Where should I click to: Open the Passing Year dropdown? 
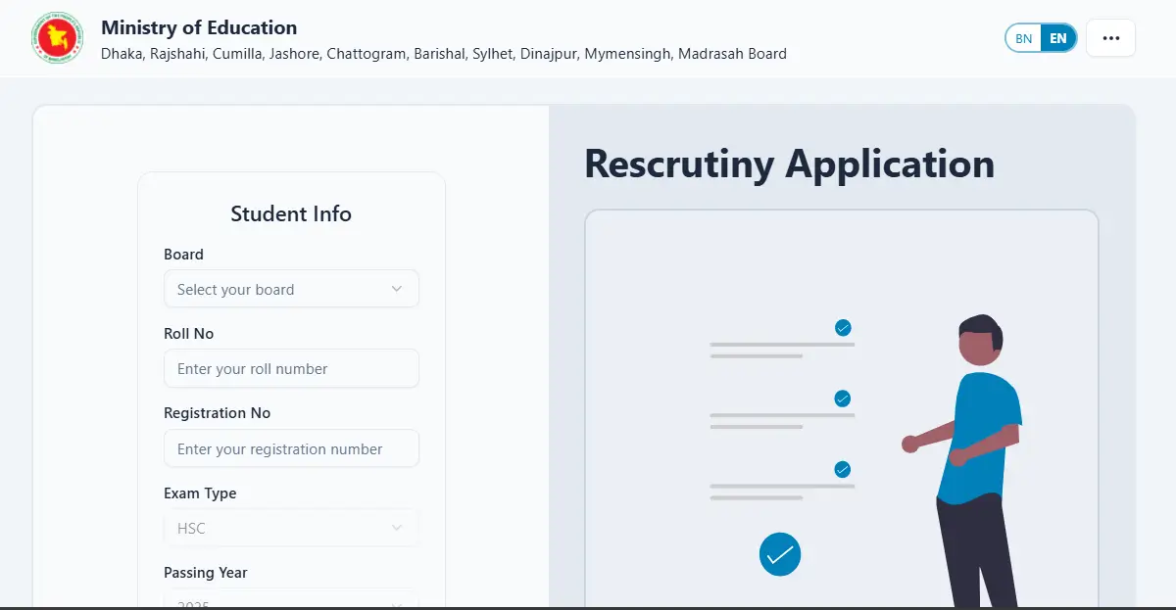click(290, 600)
